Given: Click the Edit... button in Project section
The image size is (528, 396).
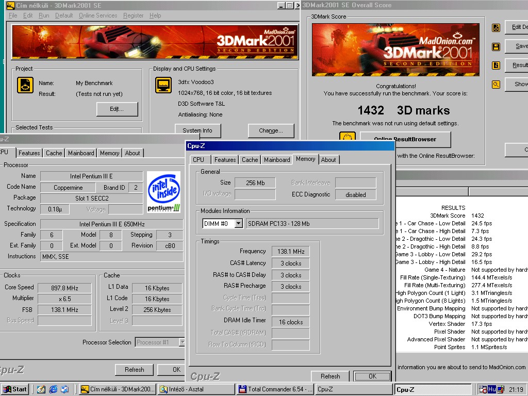Looking at the screenshot, I should point(117,109).
